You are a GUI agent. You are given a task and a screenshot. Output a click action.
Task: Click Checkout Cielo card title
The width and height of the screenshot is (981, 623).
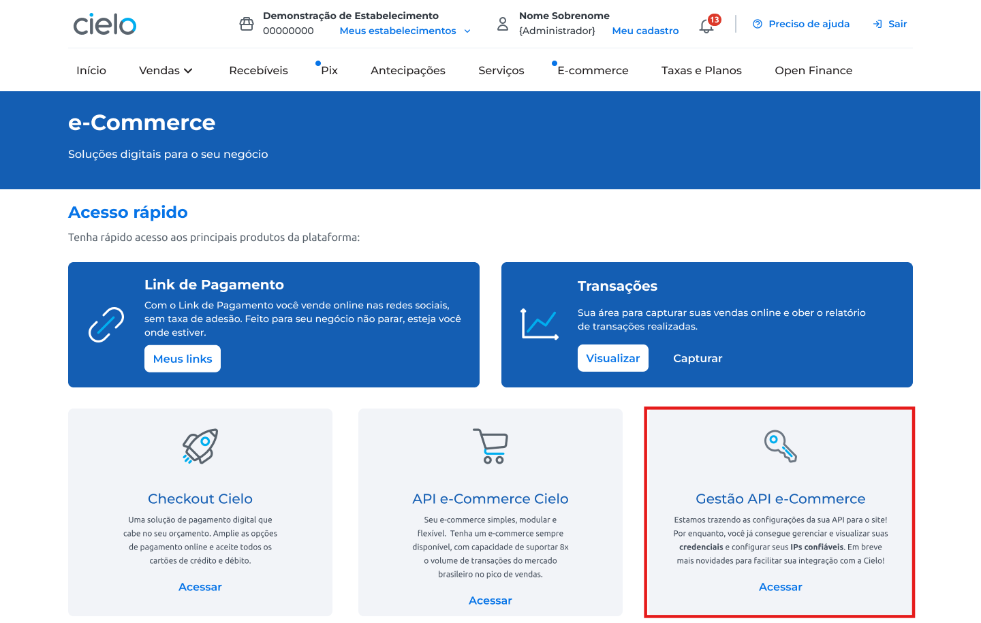[200, 499]
